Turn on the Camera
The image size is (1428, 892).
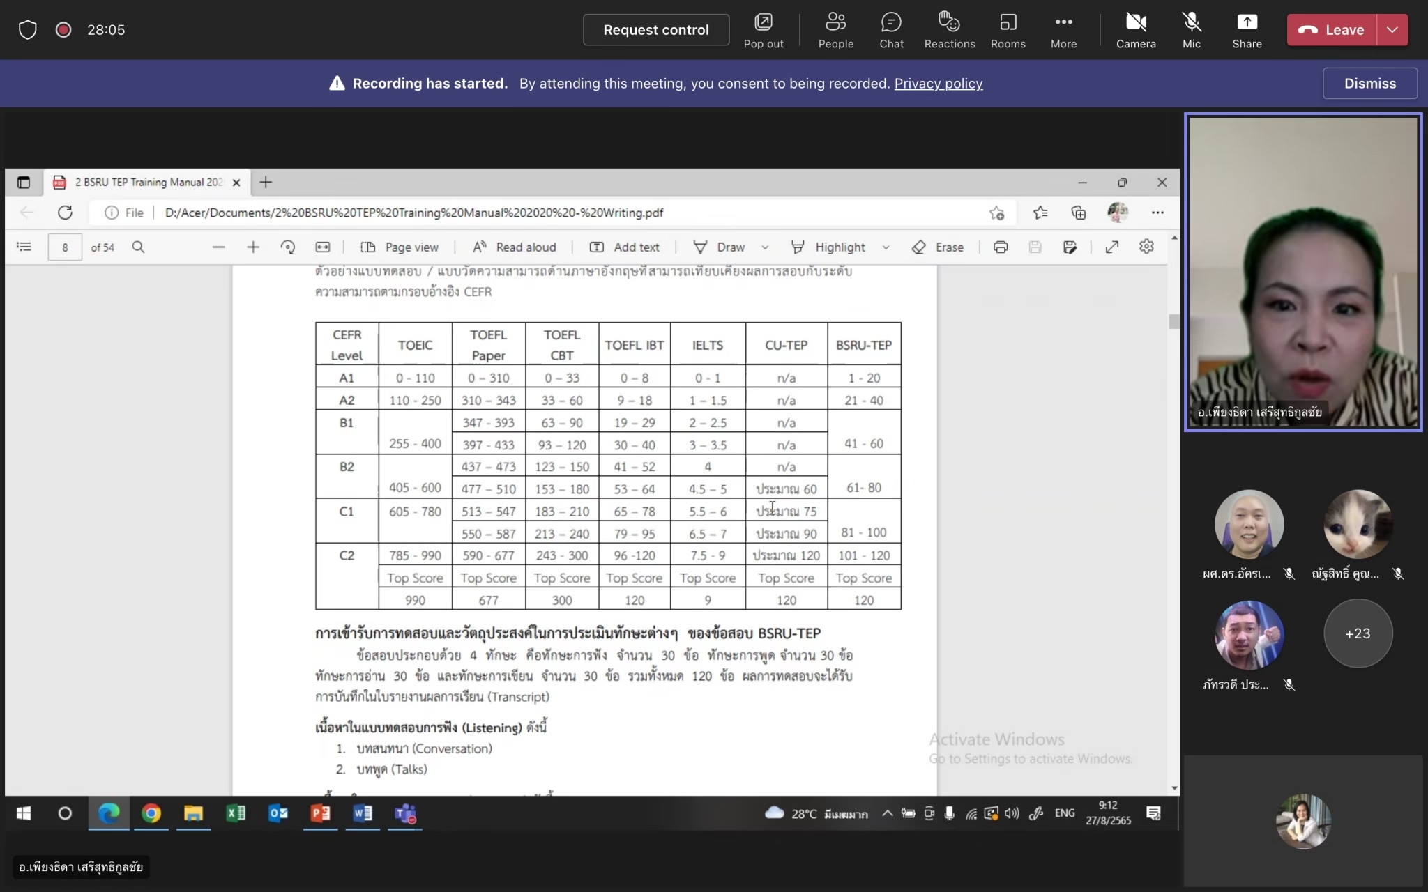pyautogui.click(x=1136, y=30)
